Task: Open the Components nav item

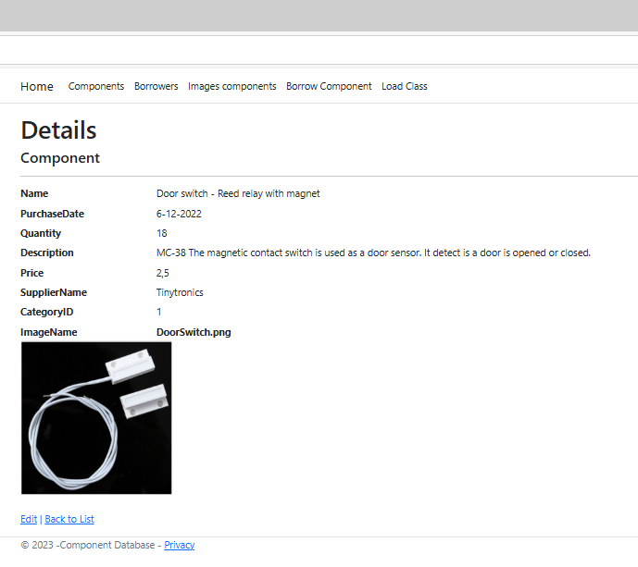Action: pyautogui.click(x=96, y=86)
